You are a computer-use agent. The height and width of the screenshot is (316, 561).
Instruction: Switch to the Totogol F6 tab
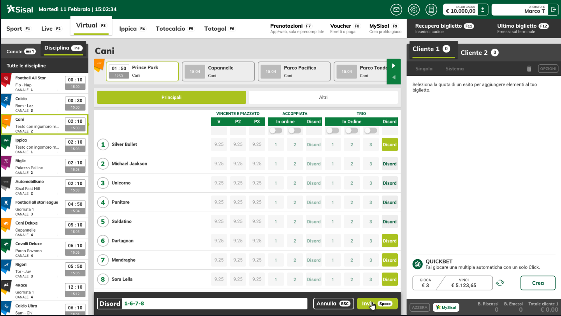(220, 29)
